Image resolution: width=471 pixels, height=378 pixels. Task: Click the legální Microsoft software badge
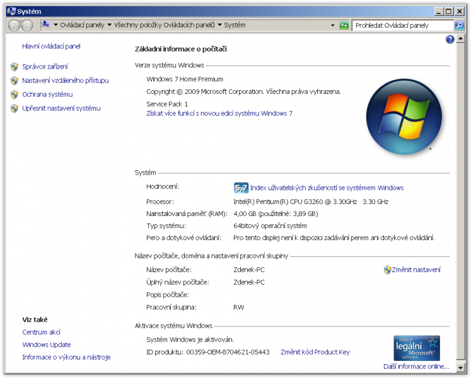tap(417, 348)
